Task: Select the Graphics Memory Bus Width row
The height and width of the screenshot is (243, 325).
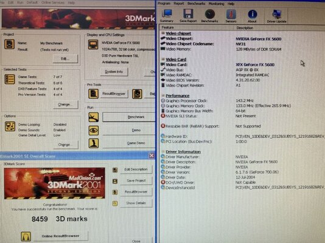Action: (x=242, y=111)
